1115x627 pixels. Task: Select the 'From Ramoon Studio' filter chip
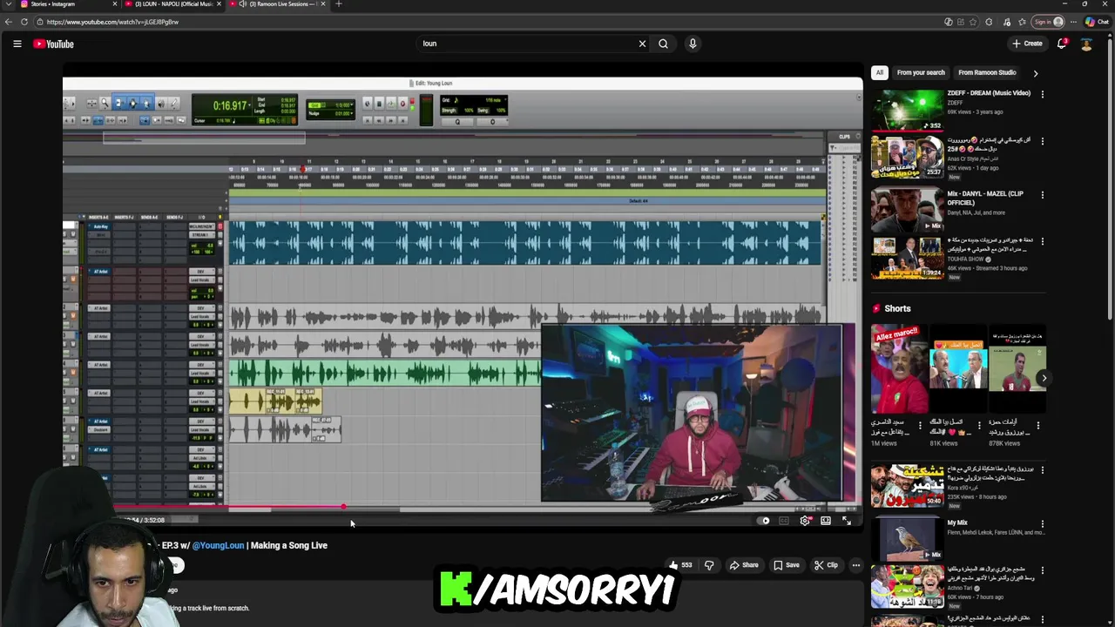(987, 73)
